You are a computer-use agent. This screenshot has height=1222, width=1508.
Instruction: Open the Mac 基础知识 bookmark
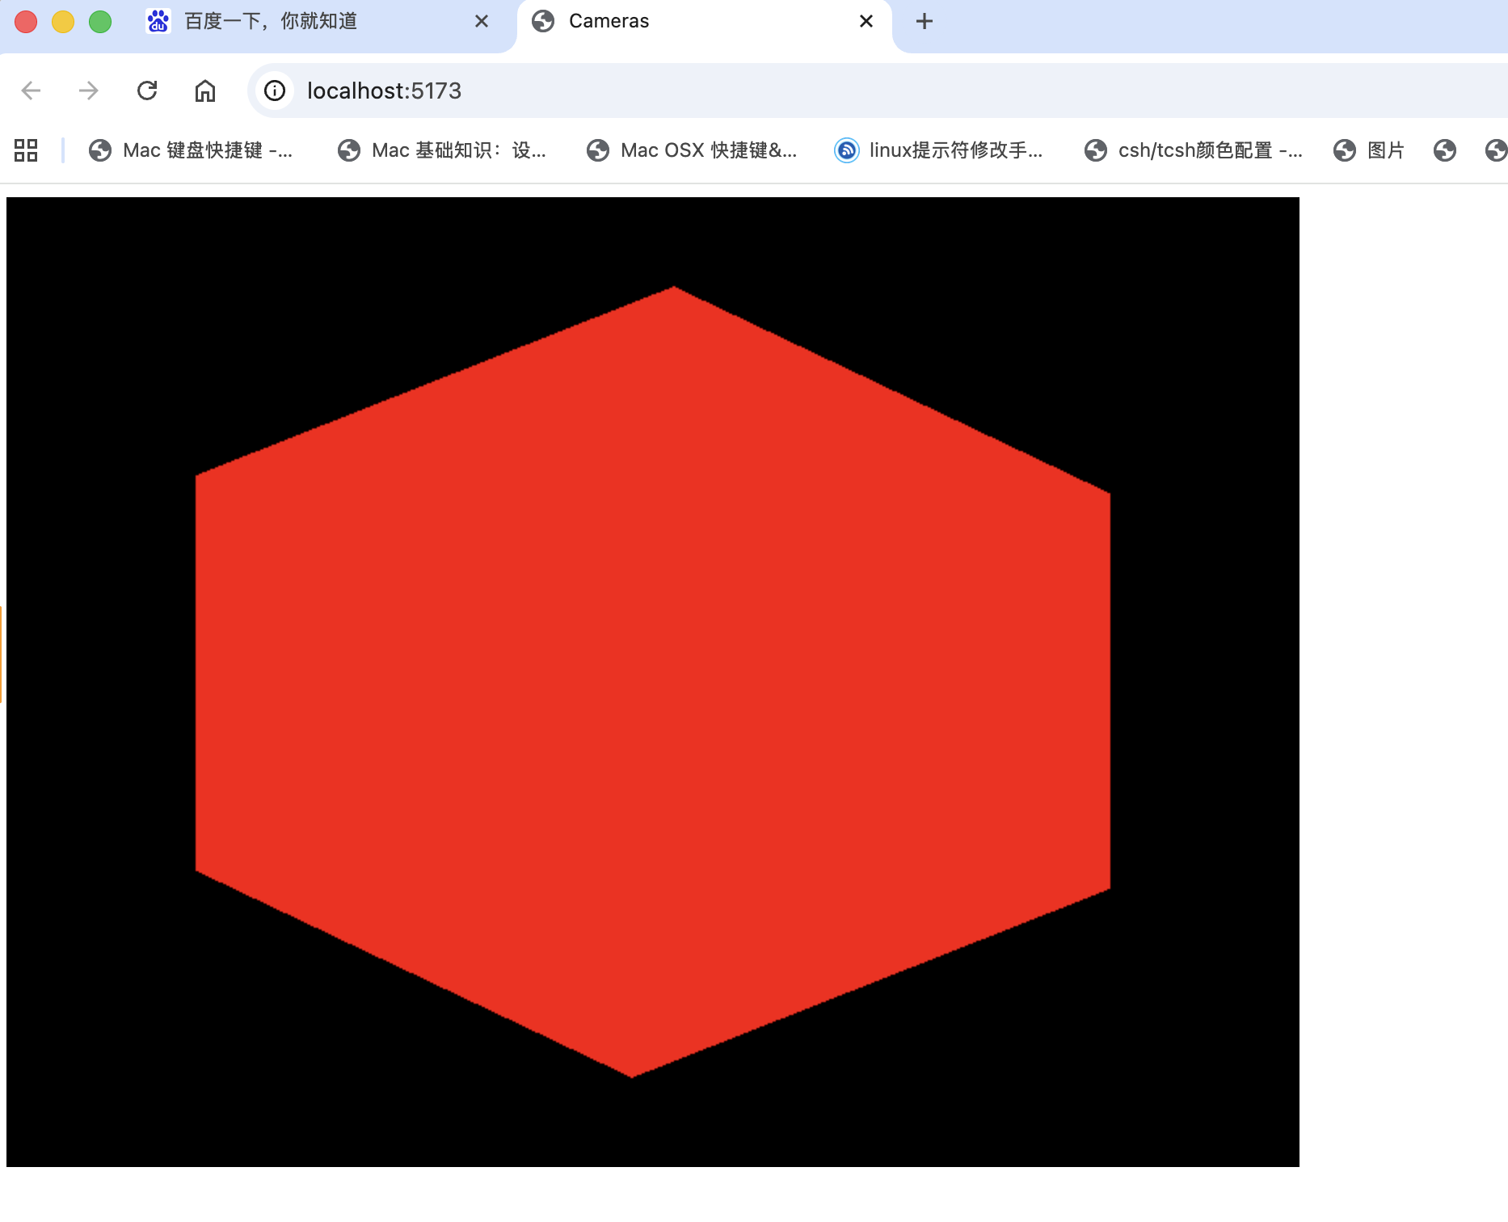coord(442,150)
